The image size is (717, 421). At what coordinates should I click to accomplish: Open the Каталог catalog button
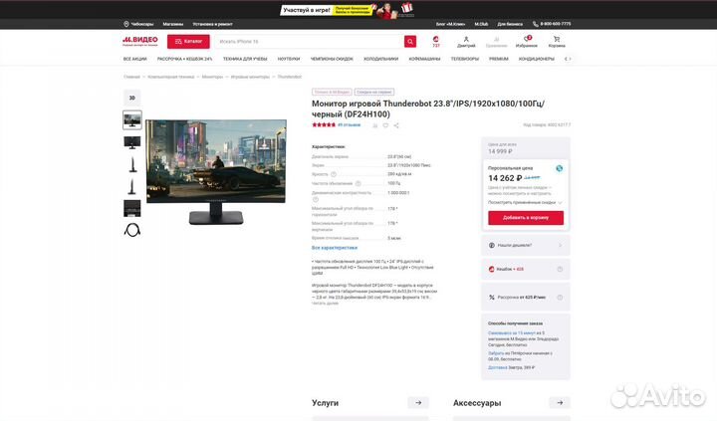pyautogui.click(x=188, y=42)
